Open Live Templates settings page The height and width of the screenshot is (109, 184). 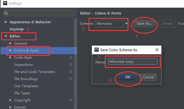coord(26,86)
